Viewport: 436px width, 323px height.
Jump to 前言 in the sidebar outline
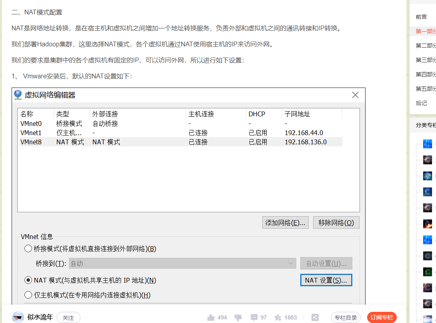click(x=421, y=17)
